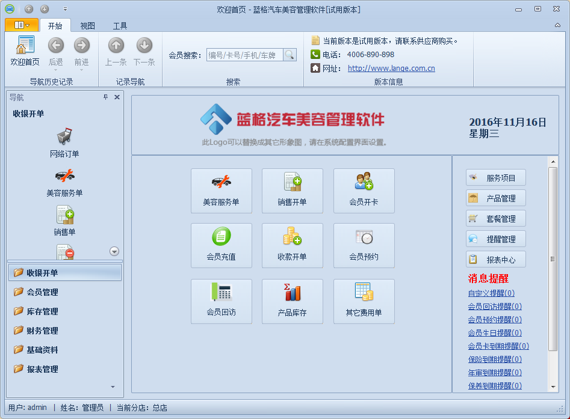Screen dimensions: 570x419
Task: Click the scrollbar down arrow in right panel
Action: point(553,387)
